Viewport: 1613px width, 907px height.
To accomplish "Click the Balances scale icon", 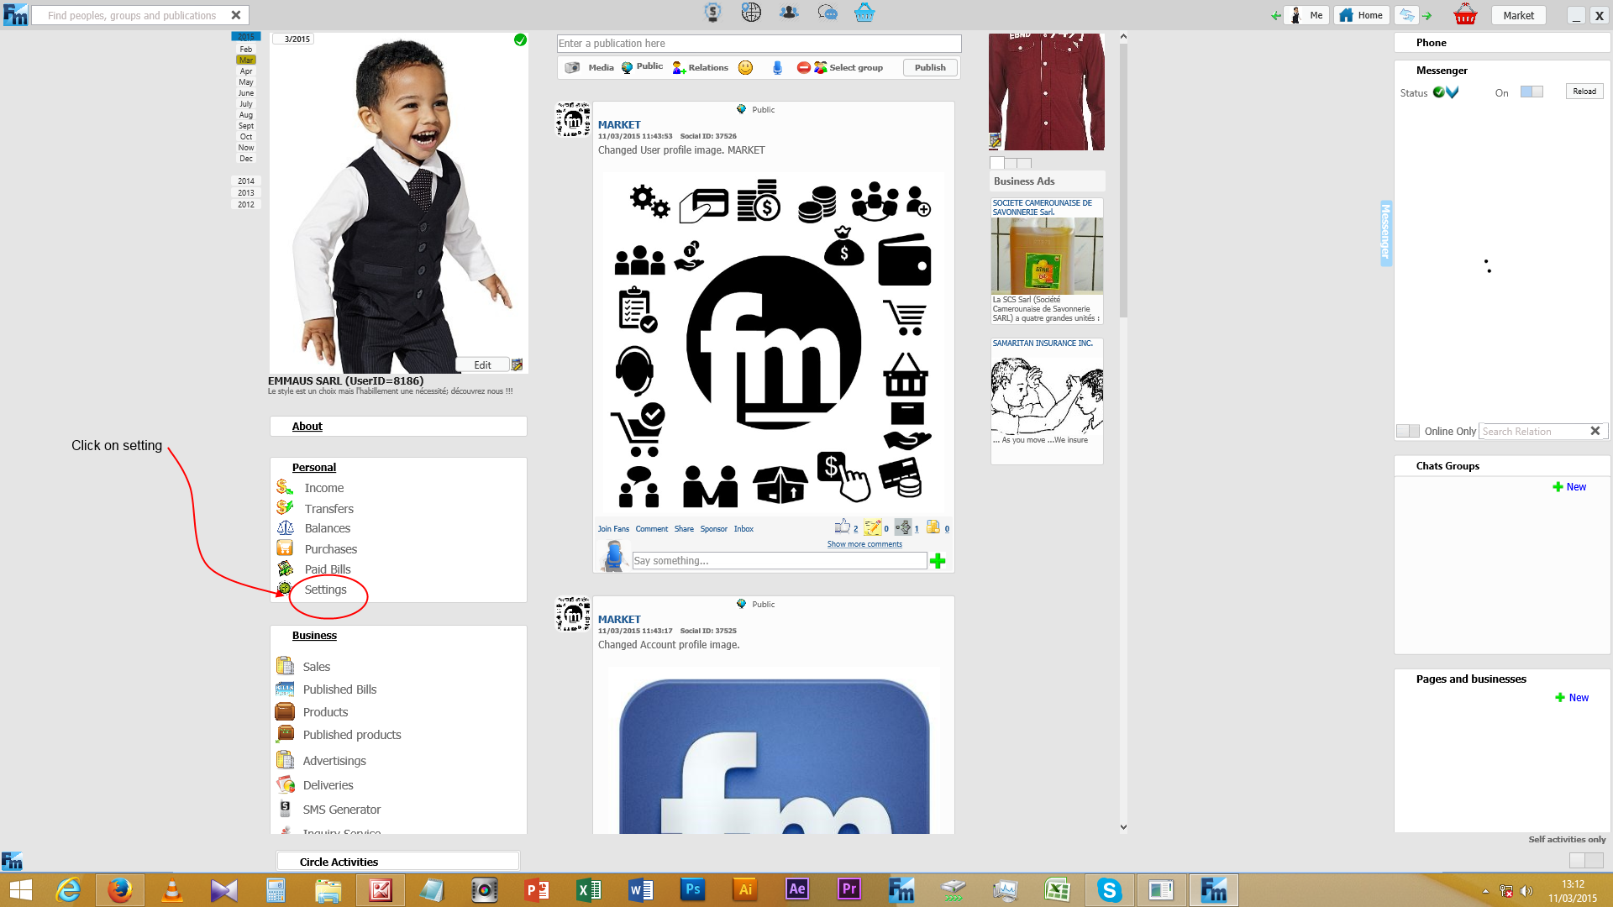I will [x=286, y=527].
